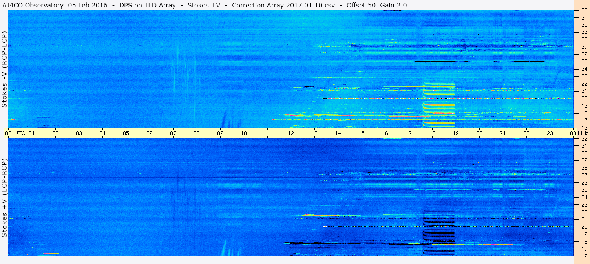The image size is (590, 264).
Task: Select the 20 hour tick mark
Action: tap(479, 134)
